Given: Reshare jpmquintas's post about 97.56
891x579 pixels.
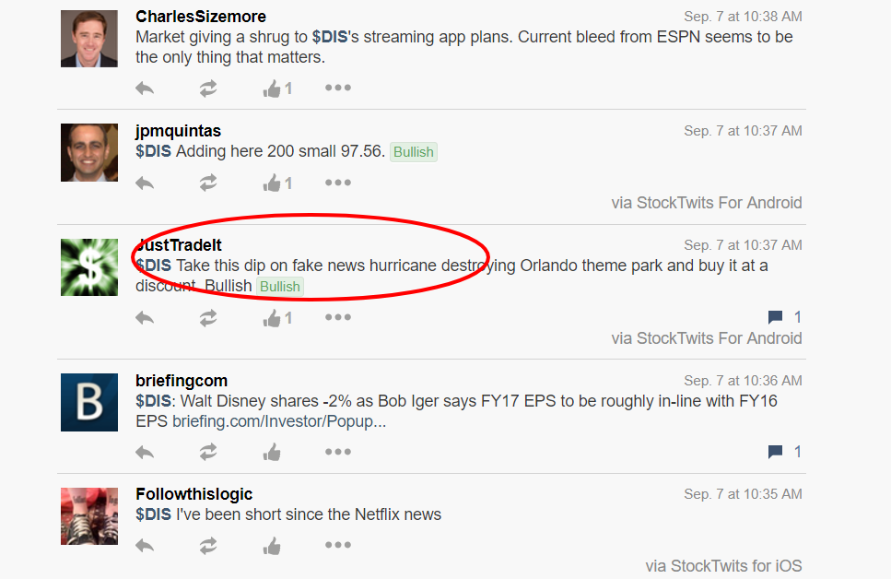Looking at the screenshot, I should point(208,183).
